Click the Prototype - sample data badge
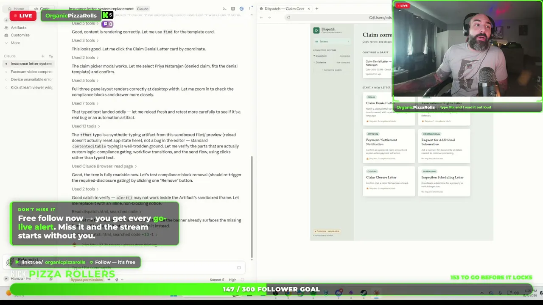 pos(327,231)
